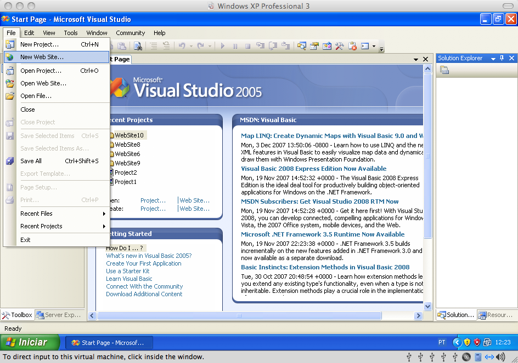Select Open File menu entry

(x=57, y=96)
